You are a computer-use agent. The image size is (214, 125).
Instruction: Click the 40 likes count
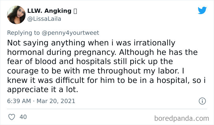(23, 117)
